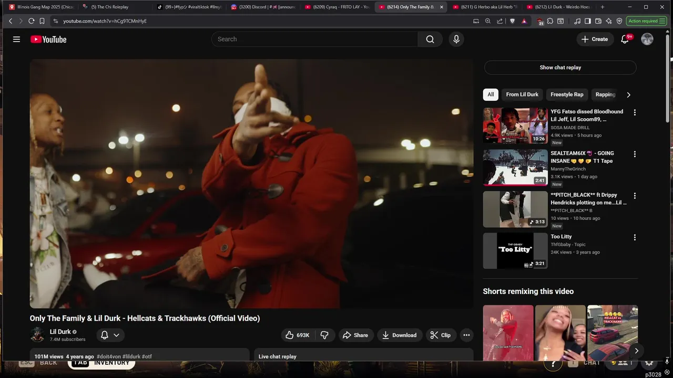Select the Rapping filter chip

605,94
